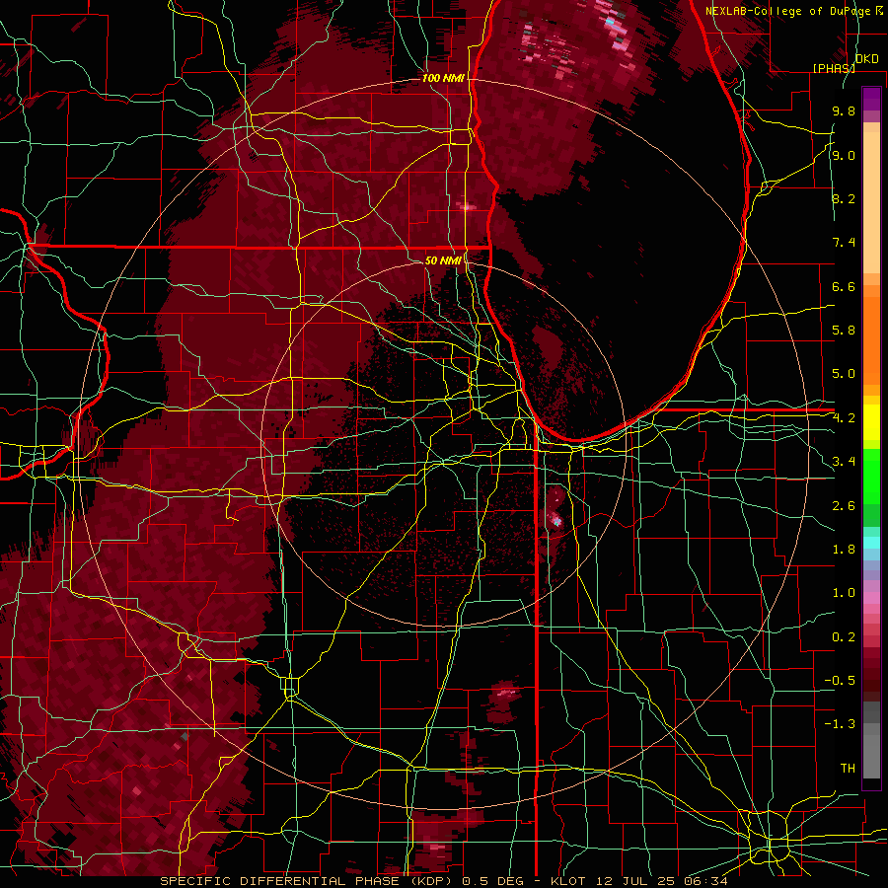Pick the pink colorbar segment
The width and height of the screenshot is (888, 888).
[x=871, y=598]
